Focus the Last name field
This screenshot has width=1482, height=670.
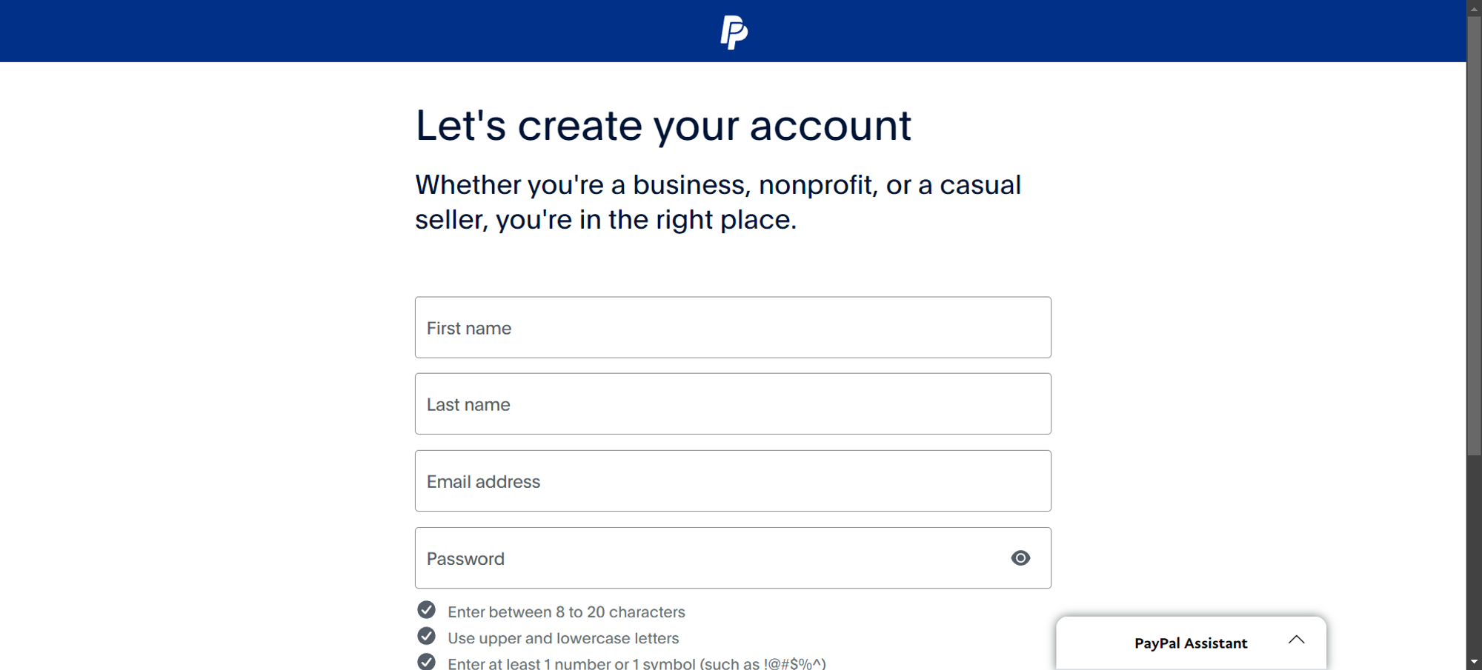click(x=733, y=403)
